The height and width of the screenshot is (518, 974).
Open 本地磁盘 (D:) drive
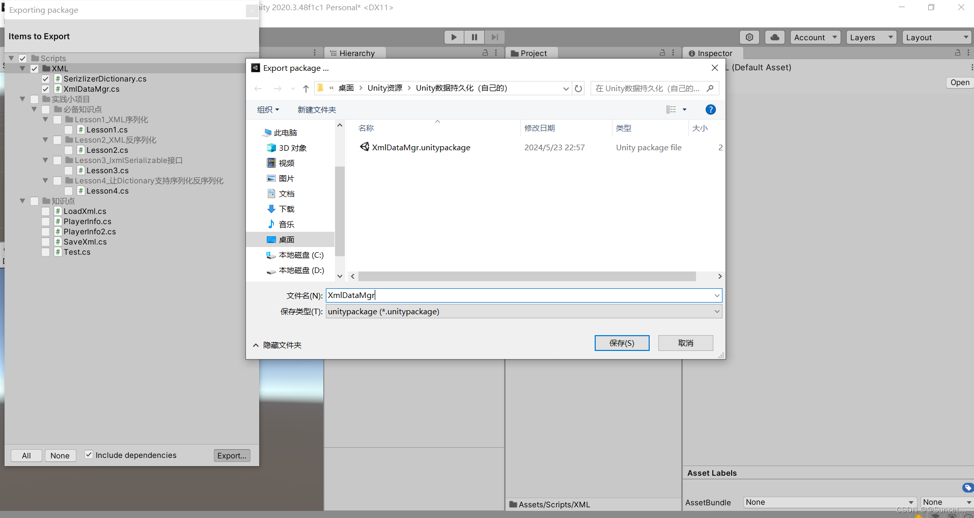(295, 270)
